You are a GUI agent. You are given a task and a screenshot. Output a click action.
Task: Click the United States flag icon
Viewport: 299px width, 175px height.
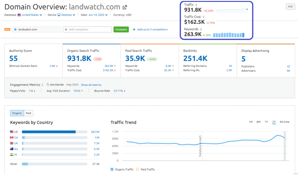tap(19, 15)
